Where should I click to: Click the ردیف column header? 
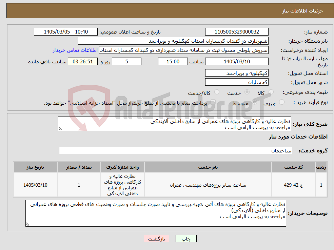click(321, 167)
